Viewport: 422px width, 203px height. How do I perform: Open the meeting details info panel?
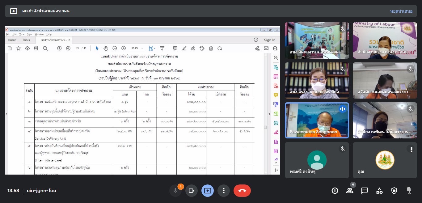(x=335, y=191)
